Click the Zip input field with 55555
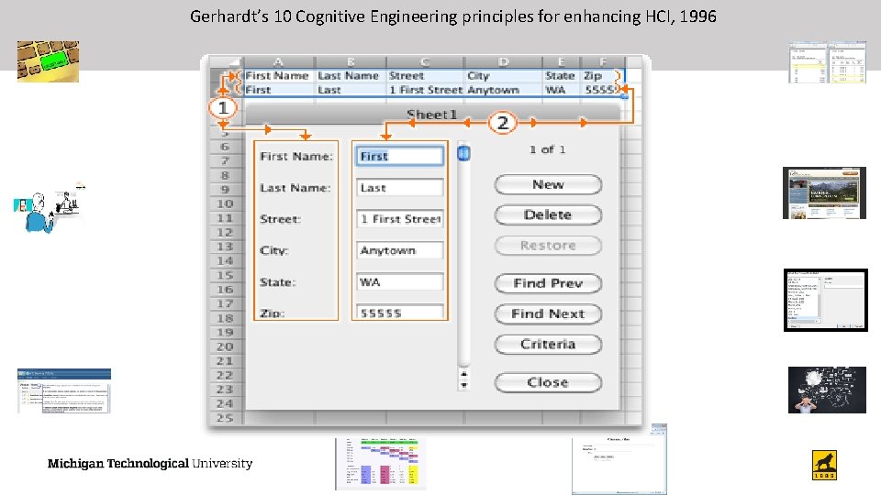The image size is (881, 495). coord(399,312)
